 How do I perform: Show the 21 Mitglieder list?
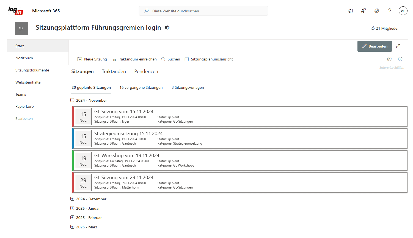click(384, 28)
